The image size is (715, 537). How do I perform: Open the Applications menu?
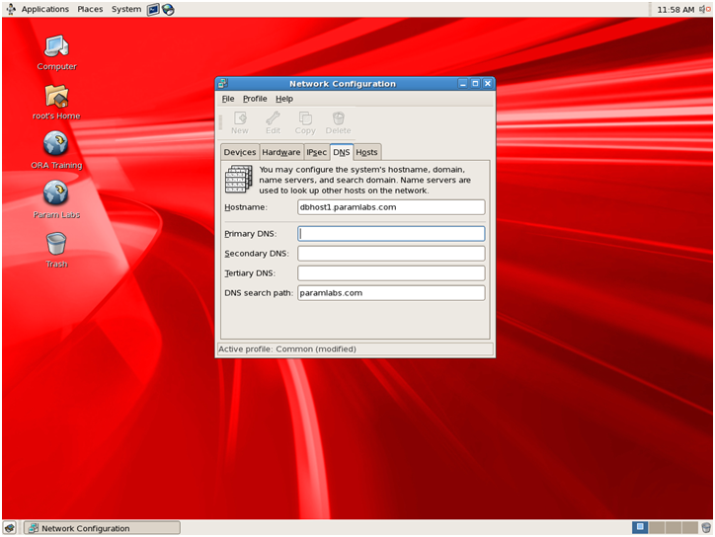pos(44,9)
